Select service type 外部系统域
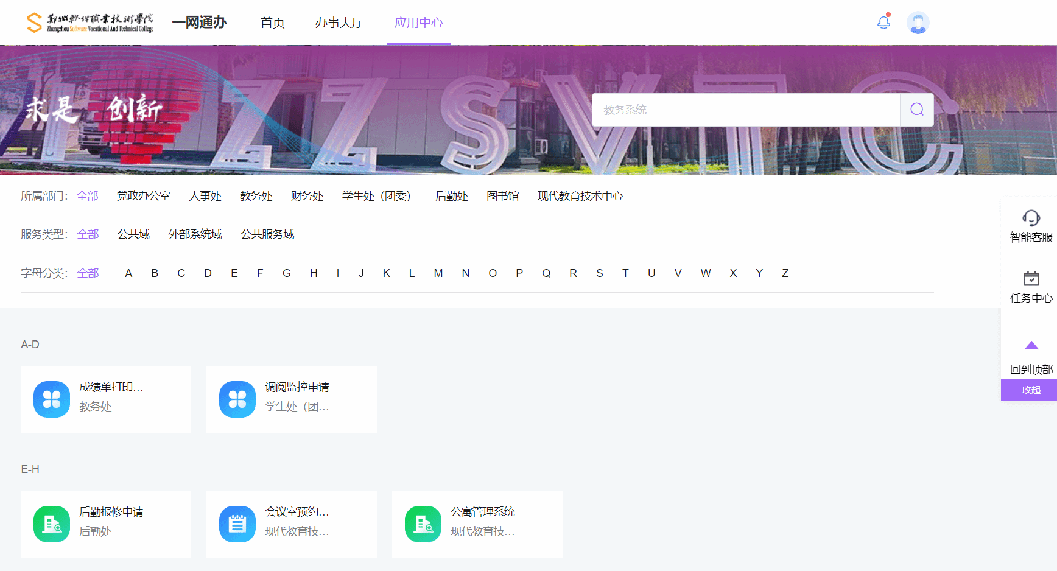The height and width of the screenshot is (571, 1057). 195,234
